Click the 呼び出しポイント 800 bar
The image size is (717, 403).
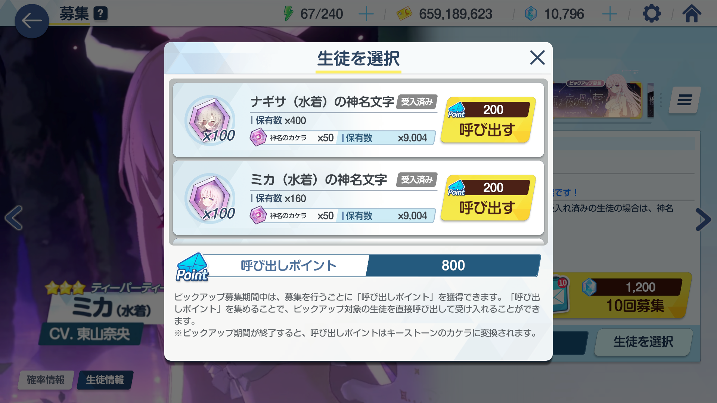358,265
